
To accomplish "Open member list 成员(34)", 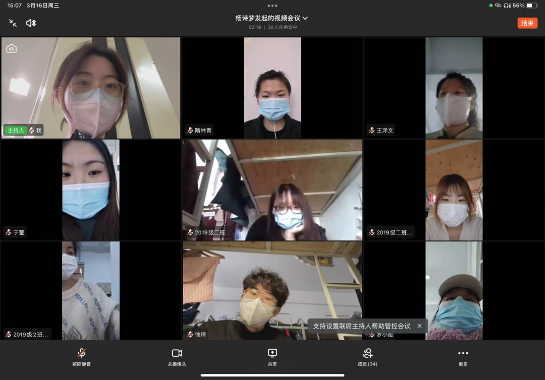I will (x=367, y=357).
